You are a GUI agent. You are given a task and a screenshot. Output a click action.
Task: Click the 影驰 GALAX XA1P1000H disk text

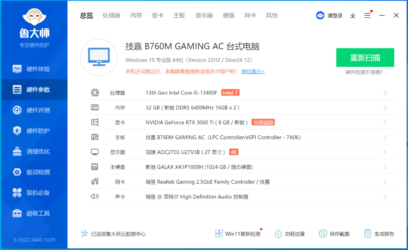click(x=199, y=167)
